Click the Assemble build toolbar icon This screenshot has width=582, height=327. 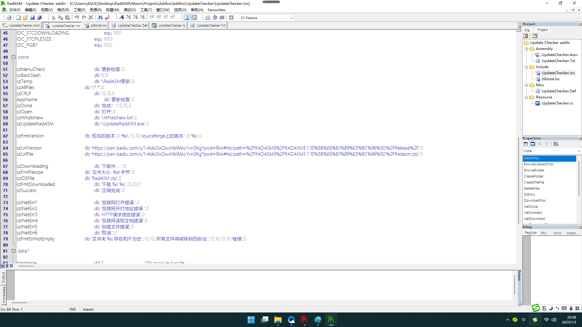point(208,18)
